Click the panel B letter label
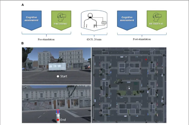 pos(22,43)
